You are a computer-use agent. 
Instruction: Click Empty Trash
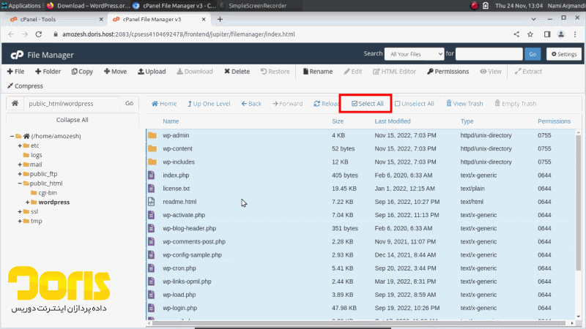pyautogui.click(x=516, y=104)
